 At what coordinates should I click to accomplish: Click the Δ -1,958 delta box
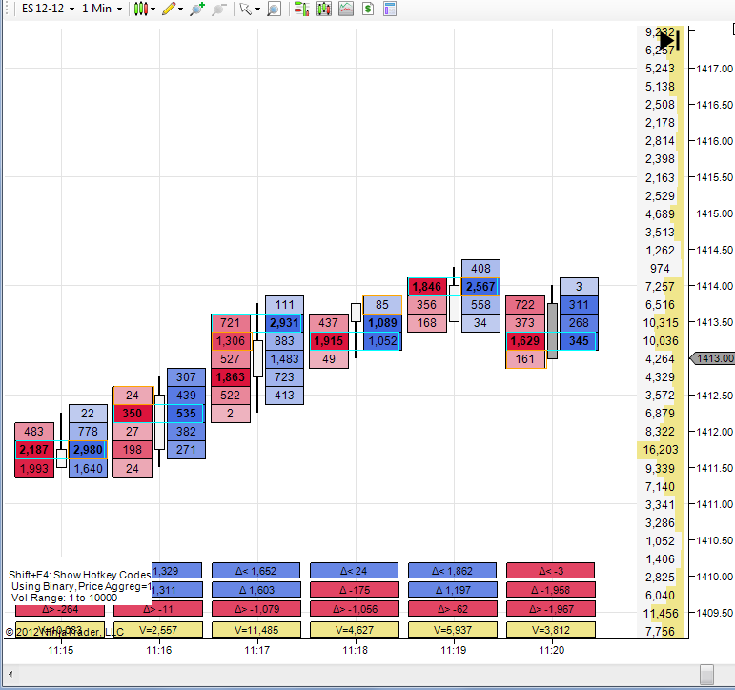click(x=551, y=590)
